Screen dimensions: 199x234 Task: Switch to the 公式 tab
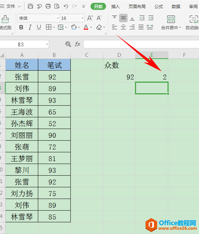pos(159,7)
